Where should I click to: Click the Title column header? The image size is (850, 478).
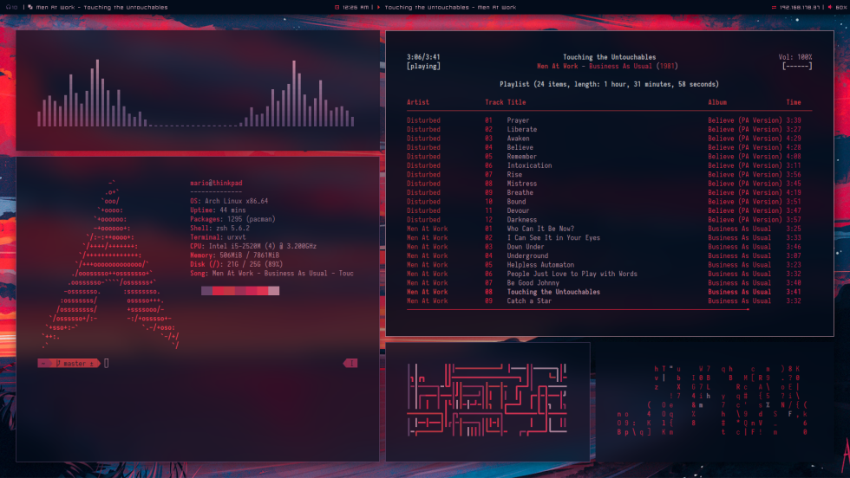(516, 102)
